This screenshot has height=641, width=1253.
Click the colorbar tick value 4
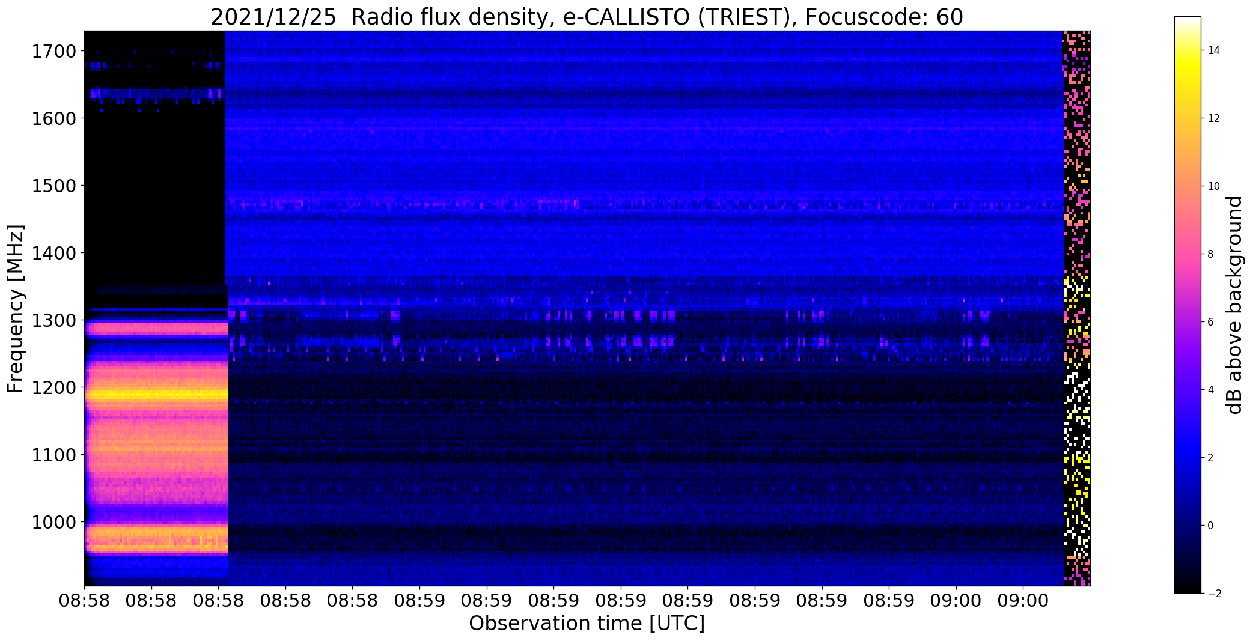click(1211, 390)
